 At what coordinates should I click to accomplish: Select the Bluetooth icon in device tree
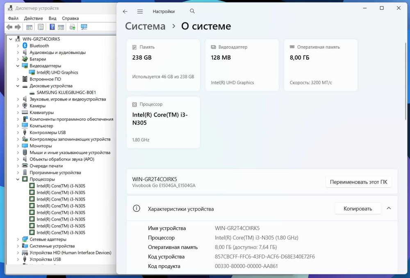tap(25, 46)
